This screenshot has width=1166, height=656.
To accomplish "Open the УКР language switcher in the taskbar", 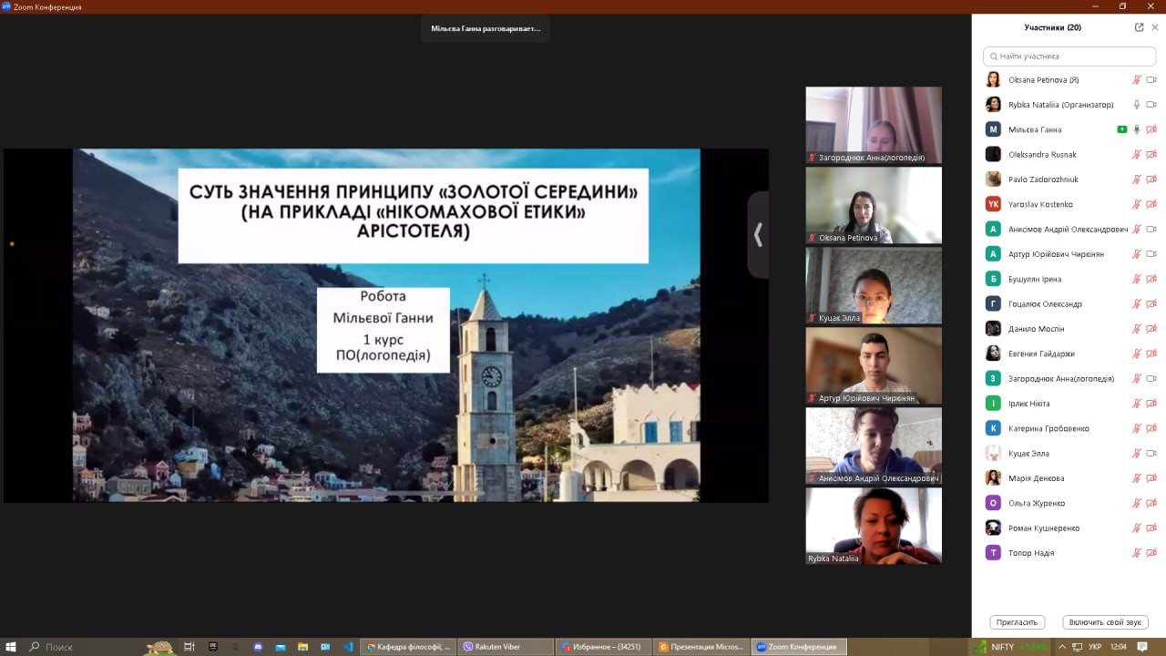I will tap(1095, 647).
